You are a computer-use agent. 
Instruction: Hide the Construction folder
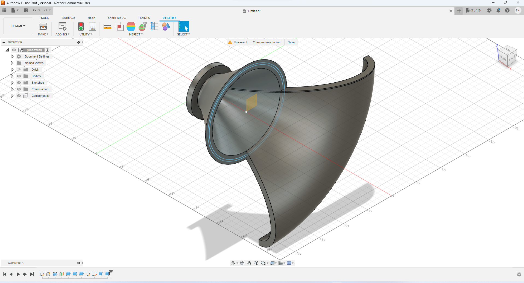pos(19,89)
